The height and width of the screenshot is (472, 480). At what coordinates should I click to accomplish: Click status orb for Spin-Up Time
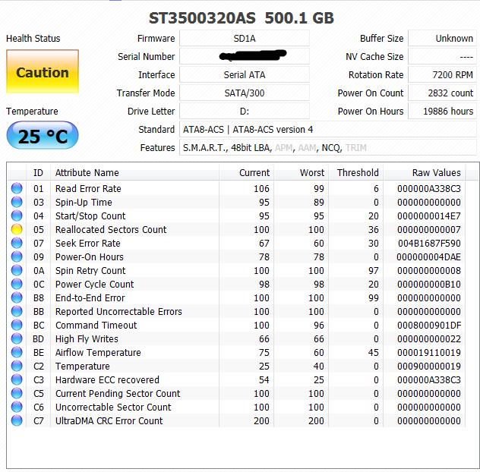click(x=17, y=202)
